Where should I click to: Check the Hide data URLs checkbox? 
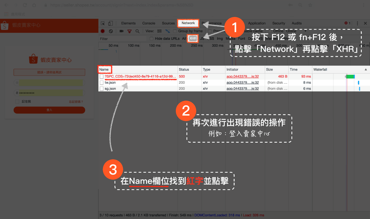[152, 39]
